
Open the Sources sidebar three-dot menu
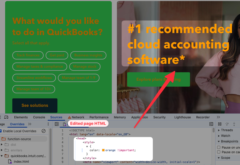[x=48, y=124]
